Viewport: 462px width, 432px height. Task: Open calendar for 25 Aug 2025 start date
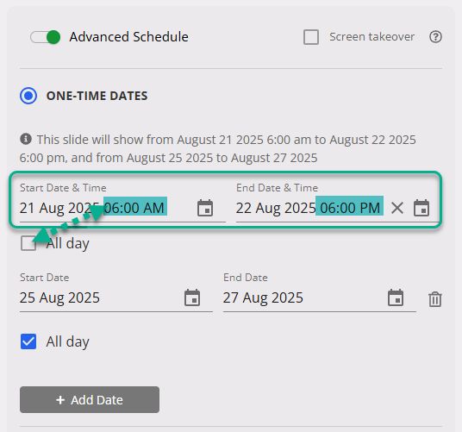pos(192,297)
